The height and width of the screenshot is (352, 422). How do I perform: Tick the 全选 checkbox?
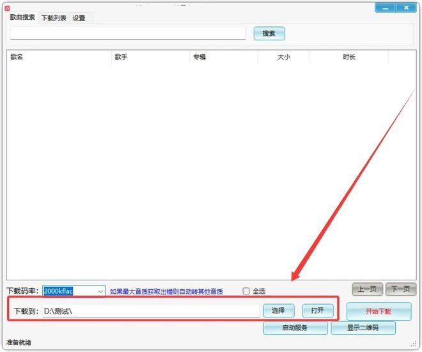pyautogui.click(x=246, y=291)
